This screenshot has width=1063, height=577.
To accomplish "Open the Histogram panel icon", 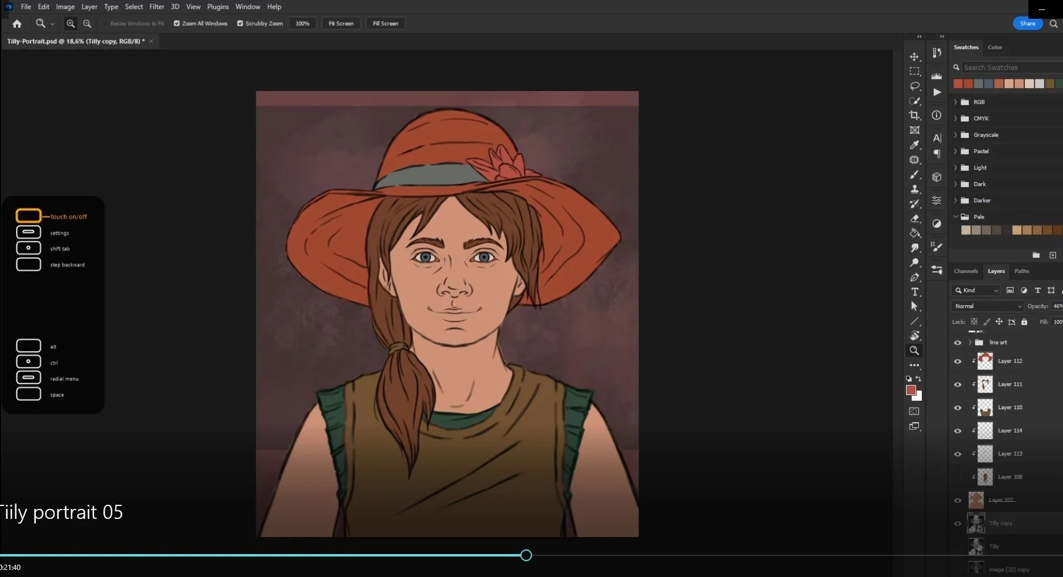I will click(x=937, y=76).
